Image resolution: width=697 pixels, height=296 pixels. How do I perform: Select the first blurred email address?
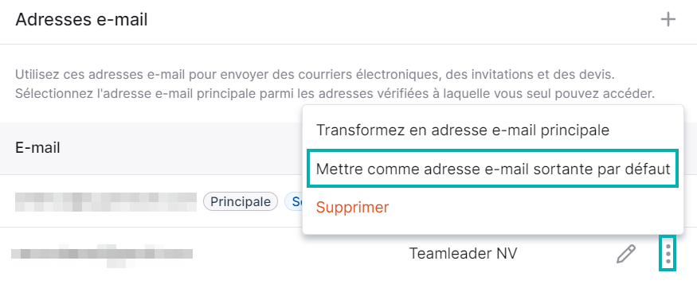pyautogui.click(x=106, y=202)
